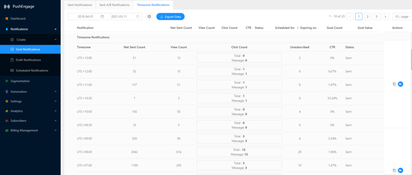Open the 10 / page dropdown
412x175 pixels.
(402, 16)
